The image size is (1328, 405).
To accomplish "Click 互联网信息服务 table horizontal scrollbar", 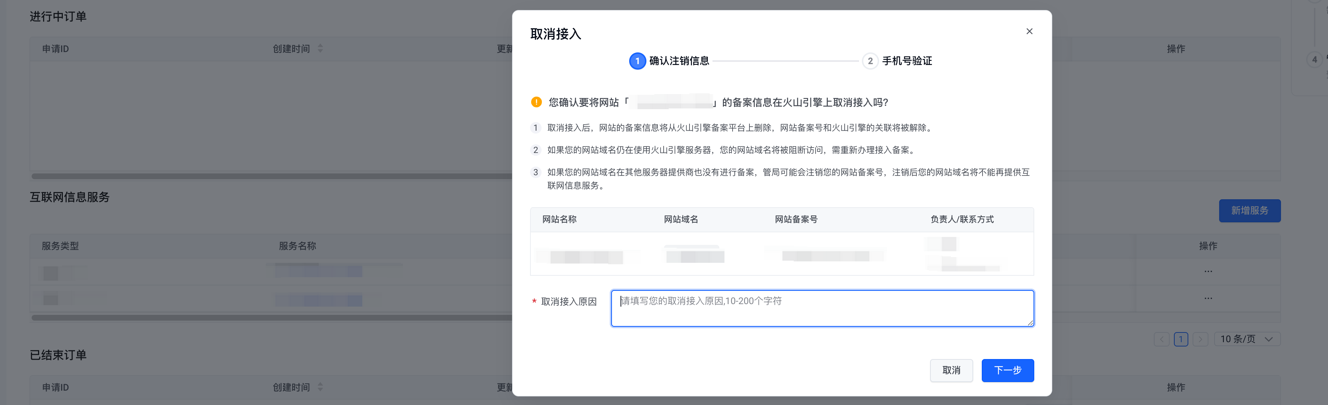I will 271,318.
